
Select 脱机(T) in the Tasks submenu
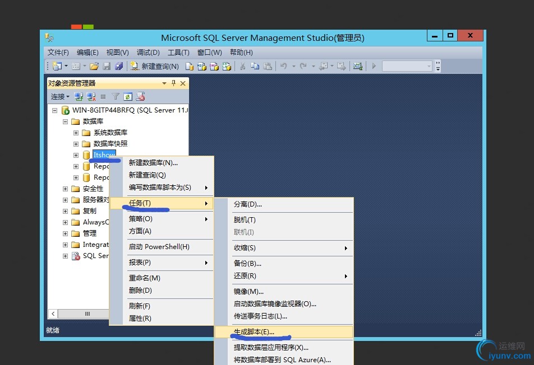pyautogui.click(x=283, y=220)
